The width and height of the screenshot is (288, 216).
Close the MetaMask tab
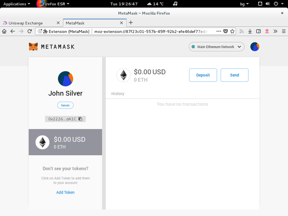point(121,23)
